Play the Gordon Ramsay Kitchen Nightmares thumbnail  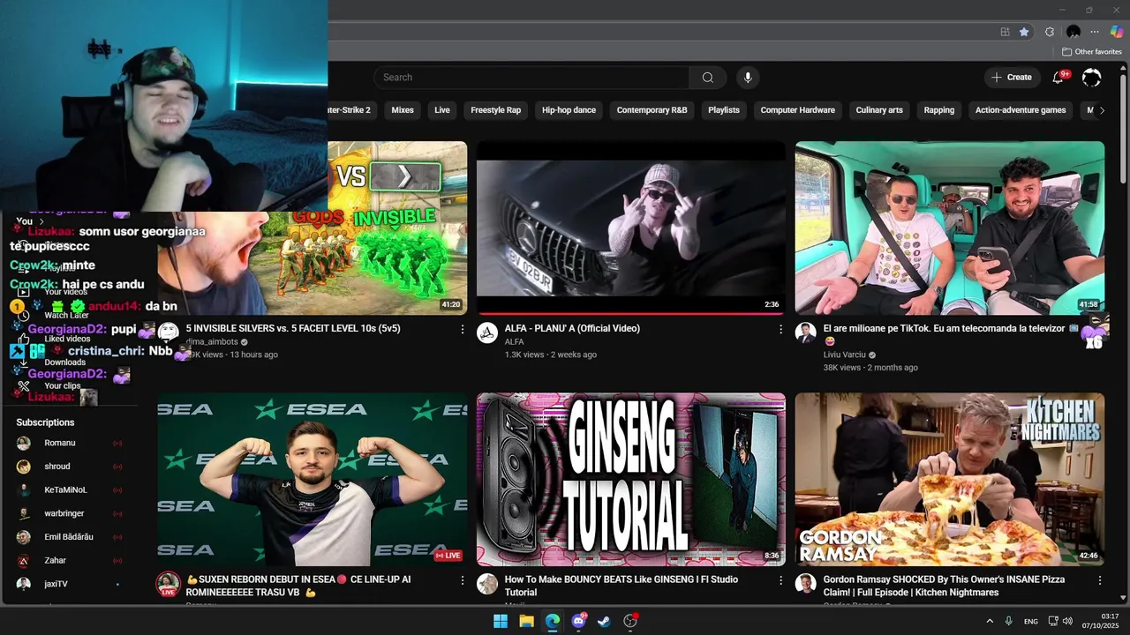click(950, 479)
